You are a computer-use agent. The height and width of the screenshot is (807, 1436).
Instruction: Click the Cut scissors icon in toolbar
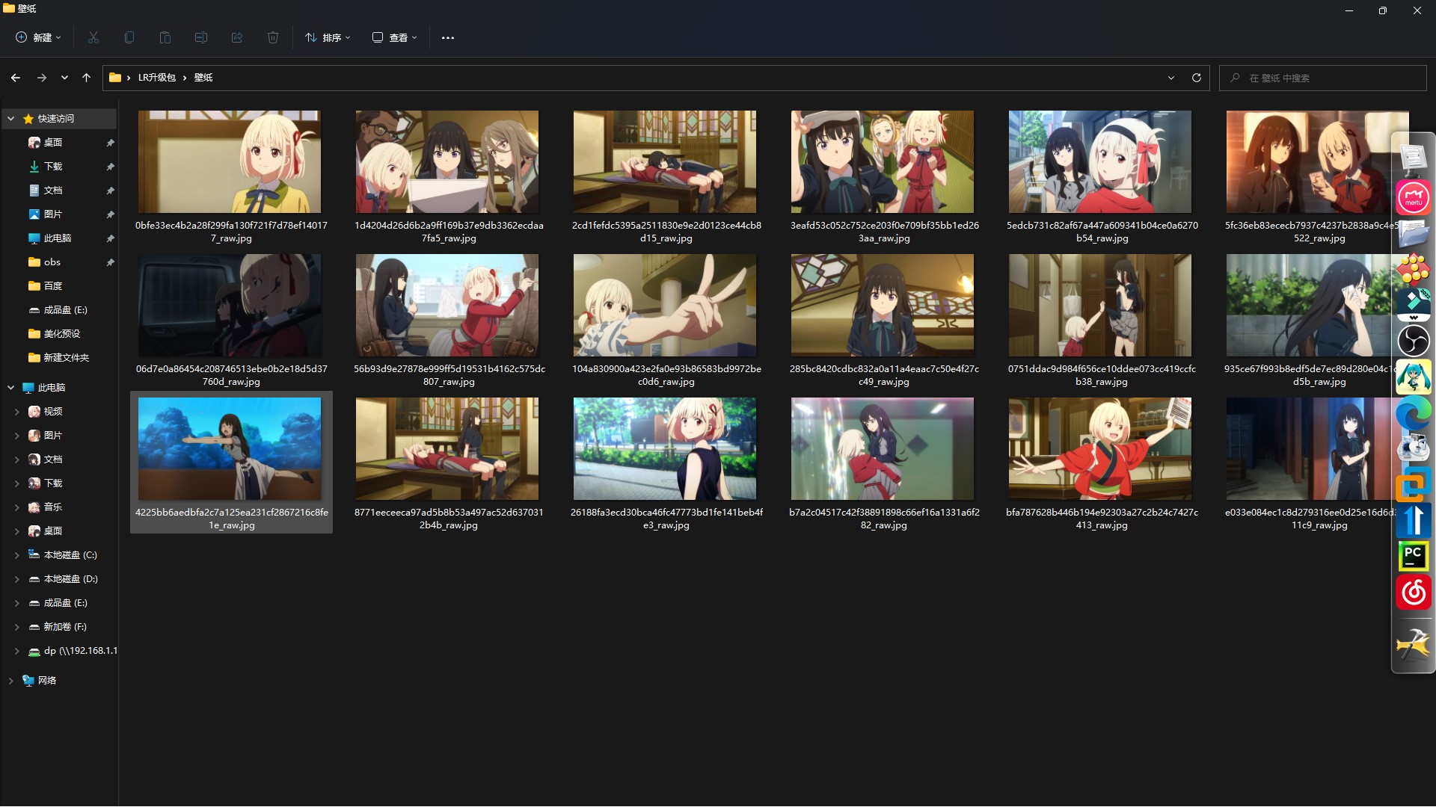point(93,37)
